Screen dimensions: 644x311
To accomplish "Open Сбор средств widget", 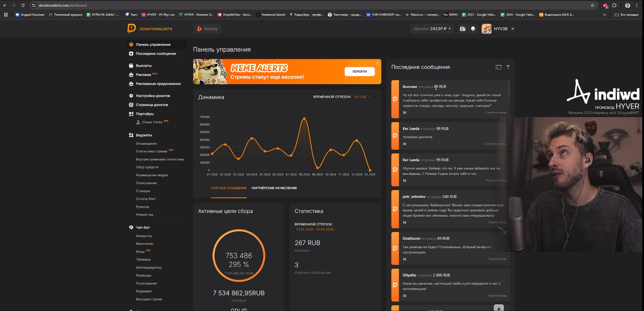I will coord(147,167).
